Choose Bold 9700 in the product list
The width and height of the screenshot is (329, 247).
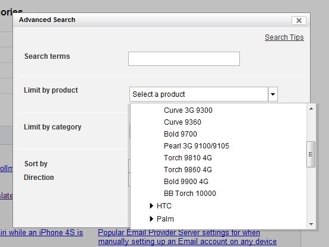[180, 134]
